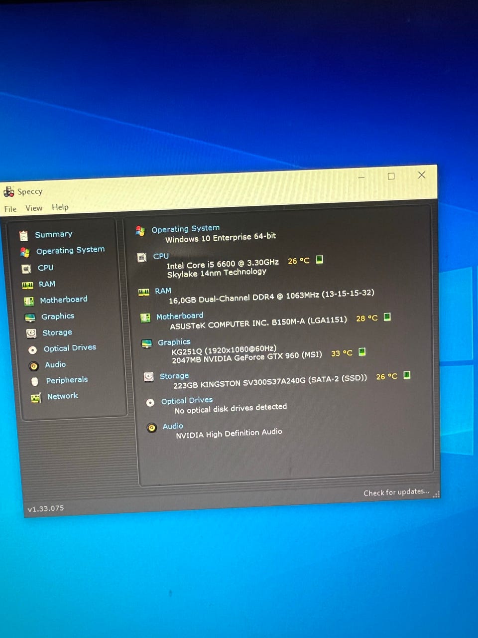Click the CPU chip icon in sidebar
This screenshot has height=638, width=478.
click(x=26, y=269)
